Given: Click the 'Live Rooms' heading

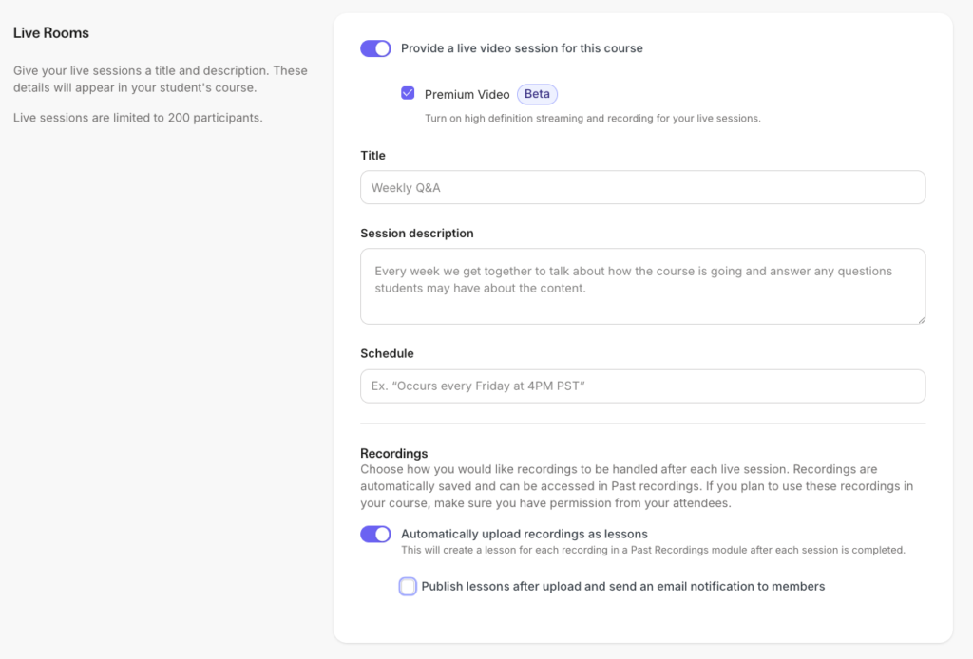Looking at the screenshot, I should point(51,33).
